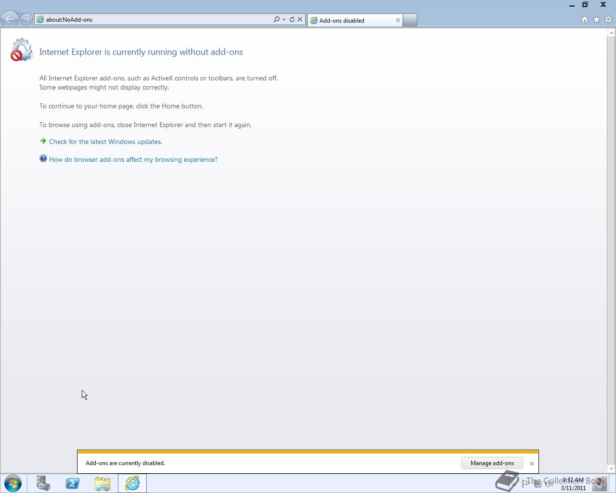Launch Server Manager from the taskbar
The height and width of the screenshot is (493, 616).
tap(43, 483)
